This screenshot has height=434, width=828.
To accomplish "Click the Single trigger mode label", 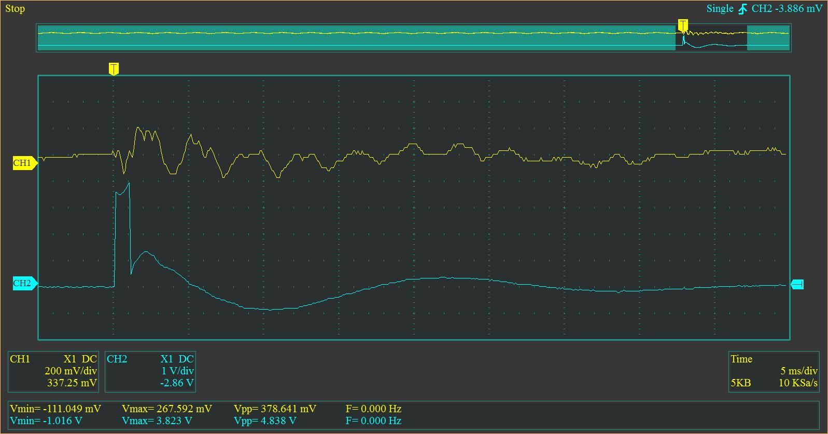I will (720, 9).
